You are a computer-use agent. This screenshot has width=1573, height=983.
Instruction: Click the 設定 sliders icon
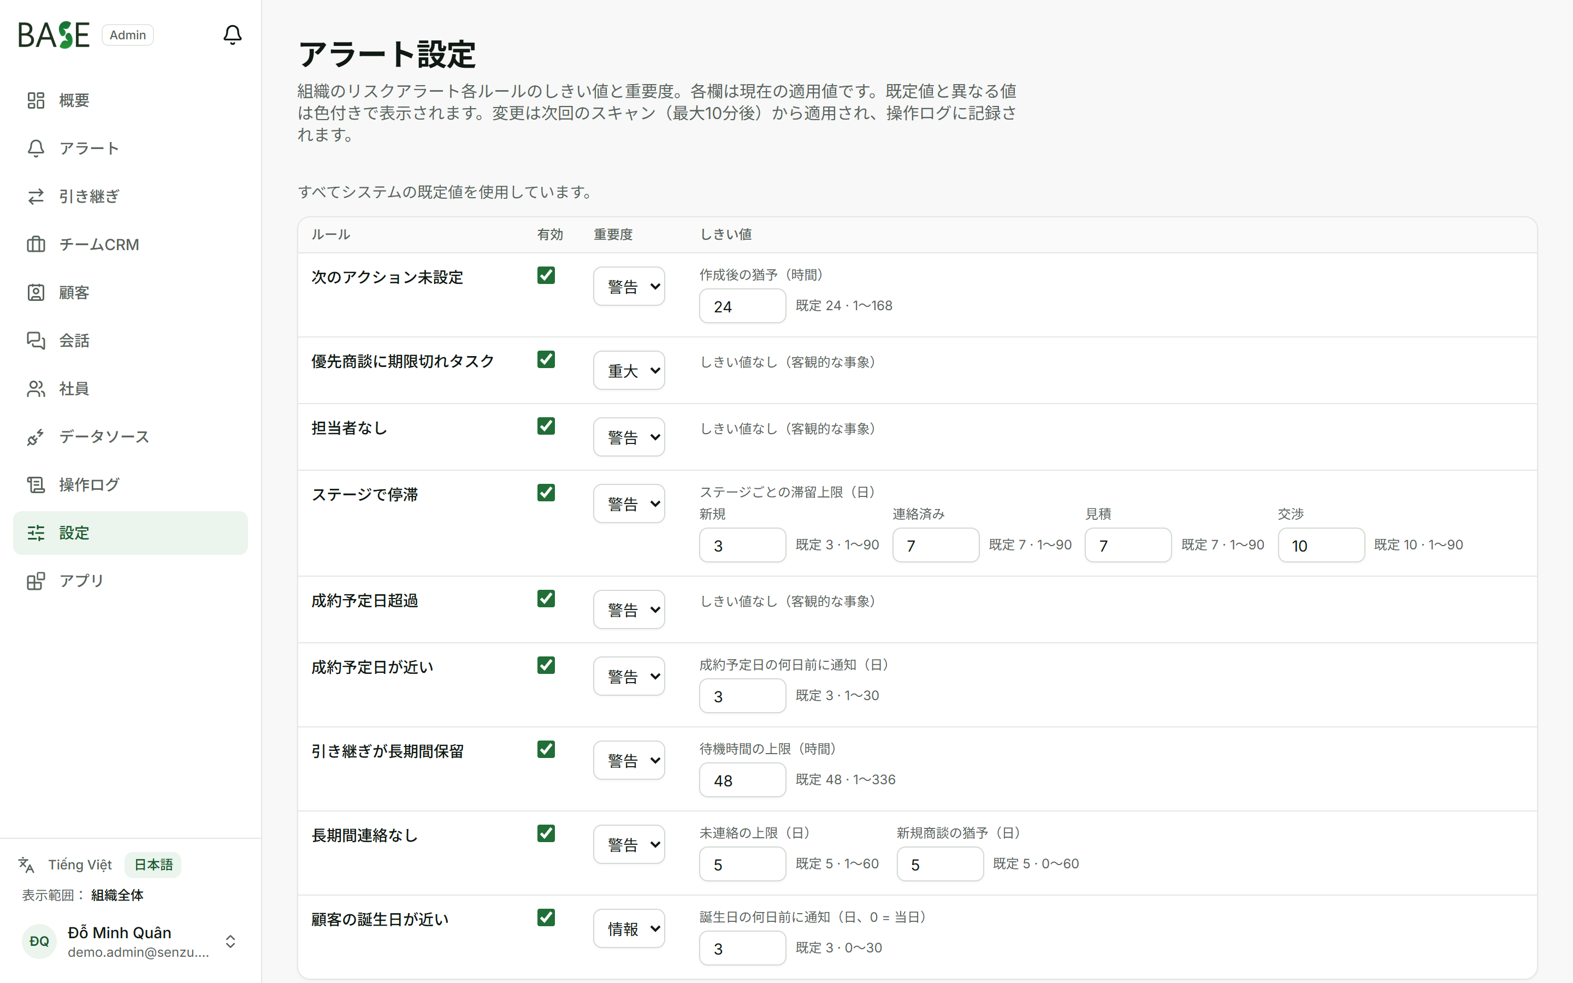pos(36,533)
